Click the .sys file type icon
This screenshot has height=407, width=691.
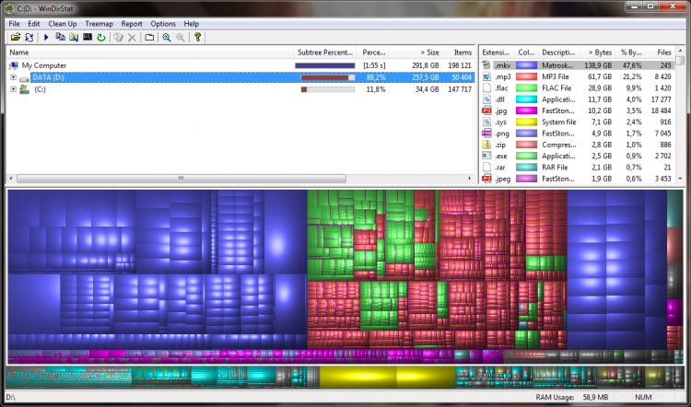click(x=486, y=122)
